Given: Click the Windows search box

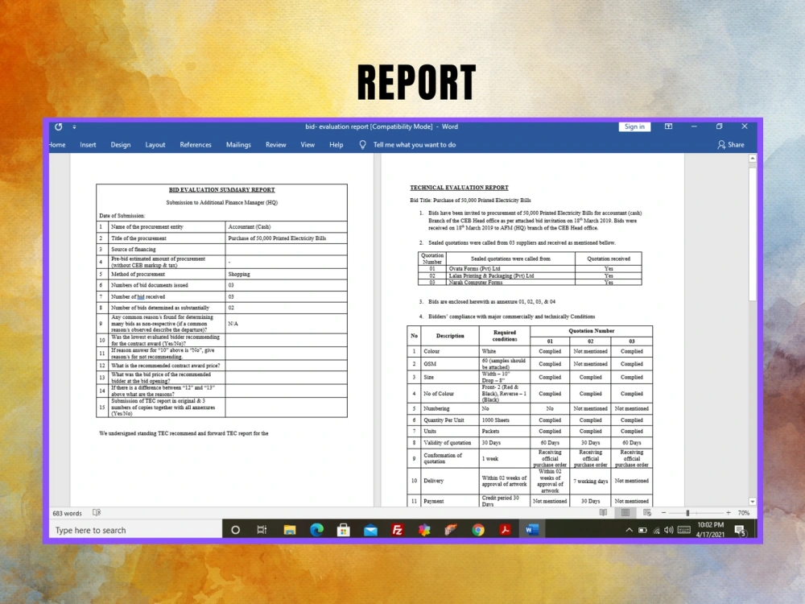Looking at the screenshot, I should pyautogui.click(x=135, y=530).
